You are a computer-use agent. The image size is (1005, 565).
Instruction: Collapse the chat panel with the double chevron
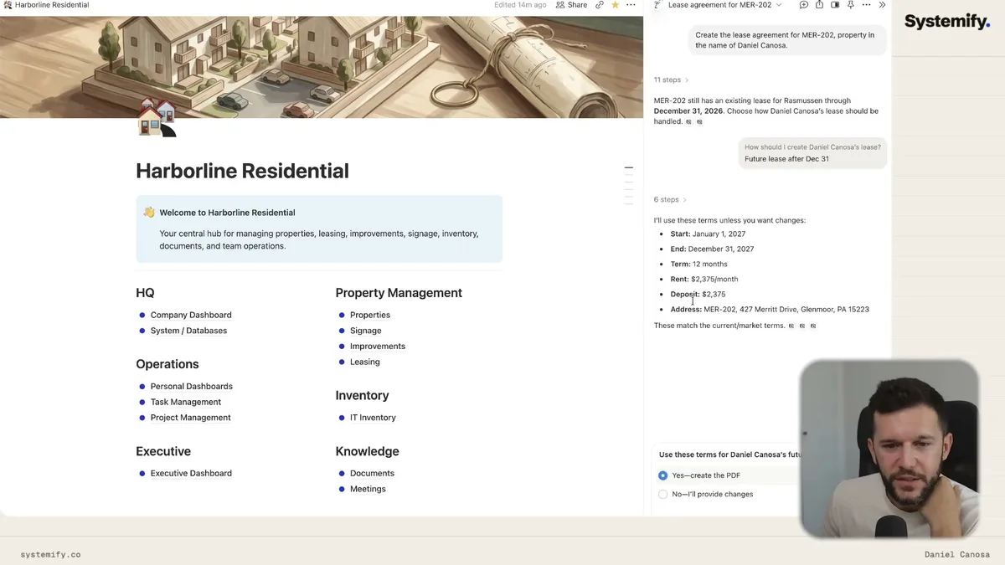(x=882, y=5)
